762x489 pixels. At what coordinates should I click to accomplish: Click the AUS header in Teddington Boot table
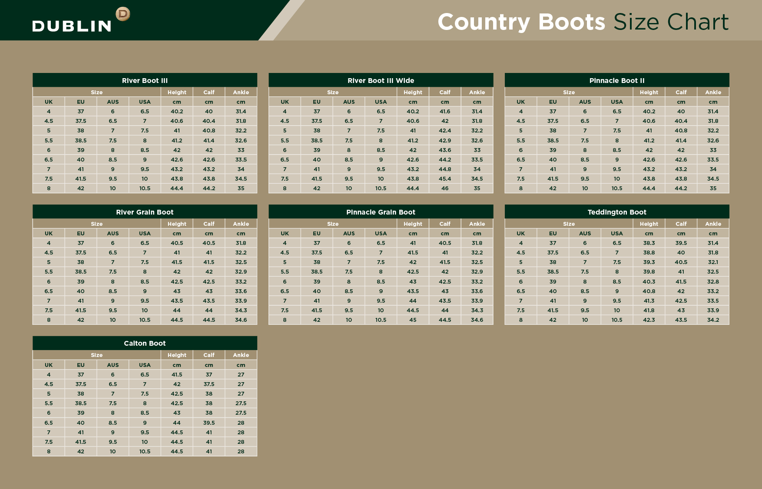[x=585, y=233]
